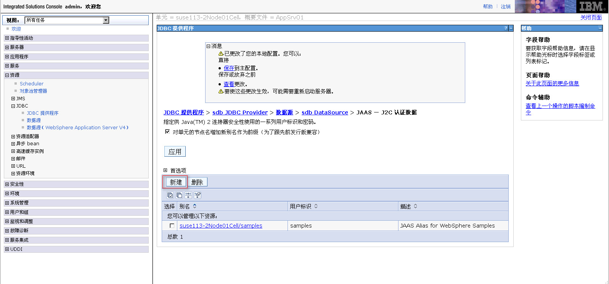Open 数据源 (WebSphere Application Server V4)
Screen dimensions: 609x284
pos(77,128)
